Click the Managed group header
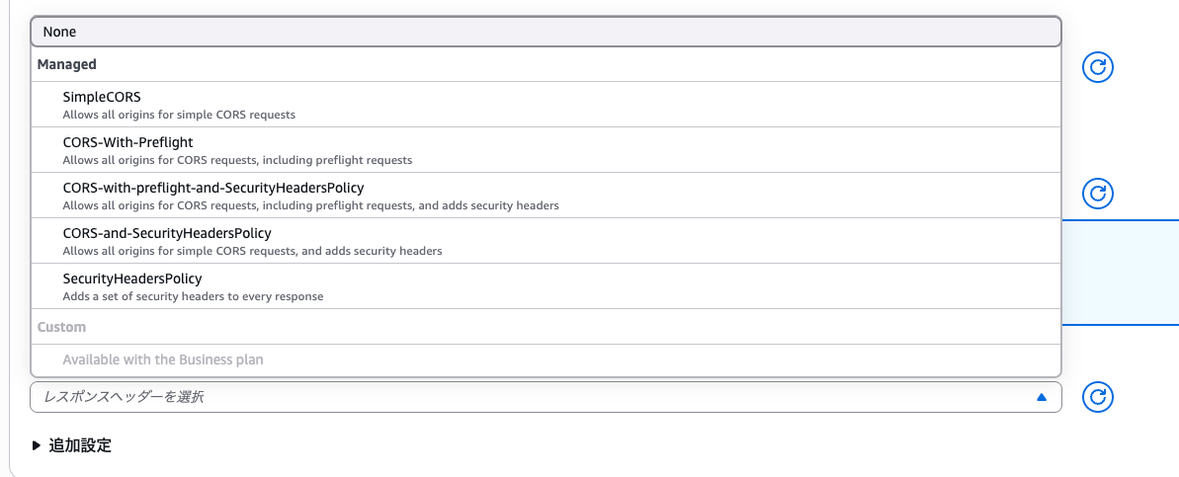Screen dimensions: 1179x477 pyautogui.click(x=67, y=64)
